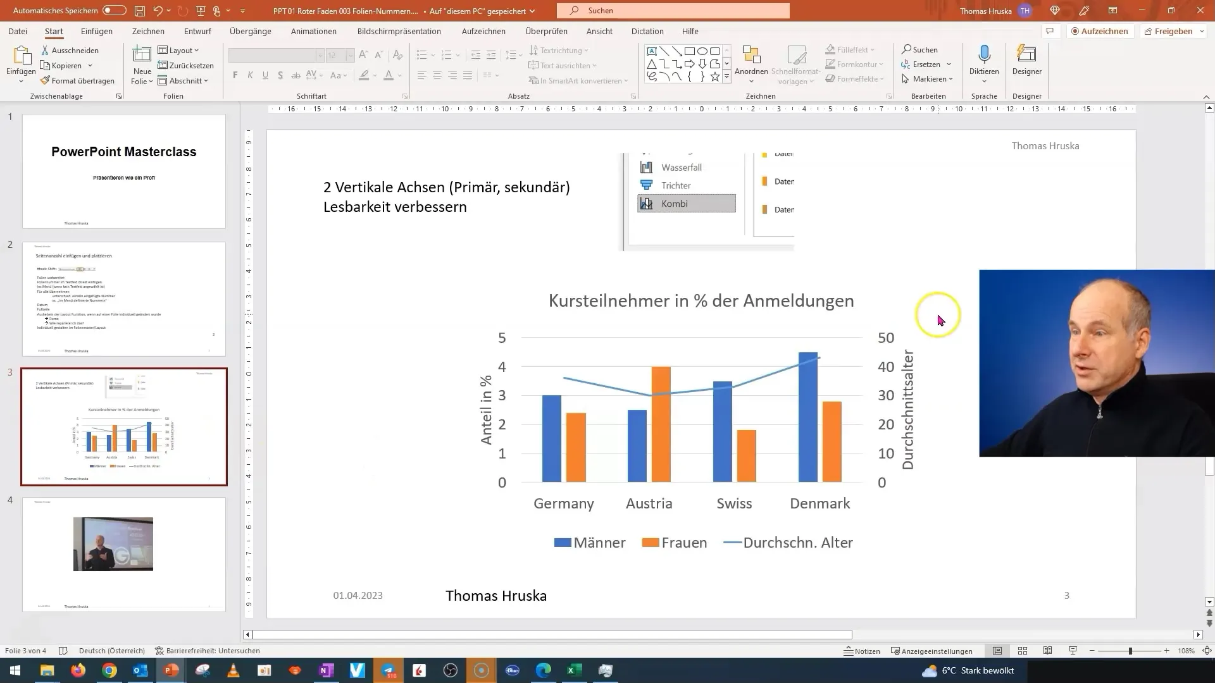The height and width of the screenshot is (683, 1215).
Task: Toggle Automatisches Speichern on/off
Action: point(113,10)
